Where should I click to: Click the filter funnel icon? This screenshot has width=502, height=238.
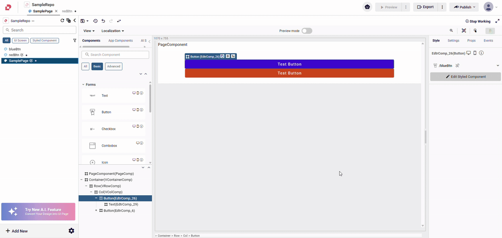pyautogui.click(x=75, y=40)
